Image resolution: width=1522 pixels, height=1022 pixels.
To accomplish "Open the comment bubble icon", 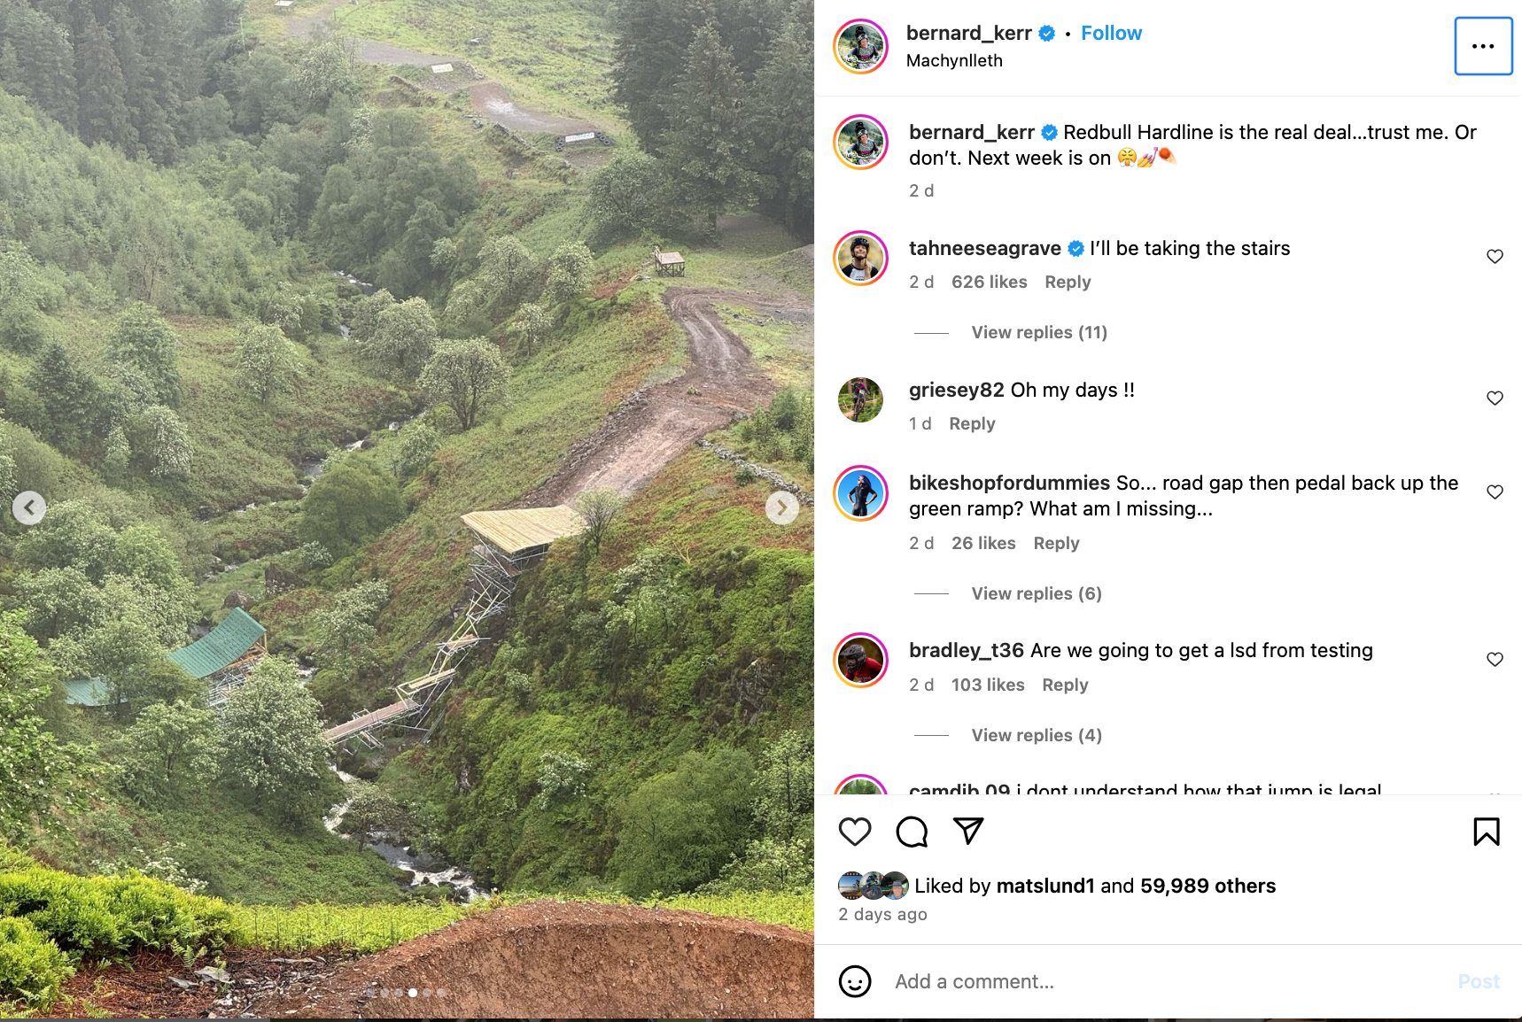I will 912,832.
